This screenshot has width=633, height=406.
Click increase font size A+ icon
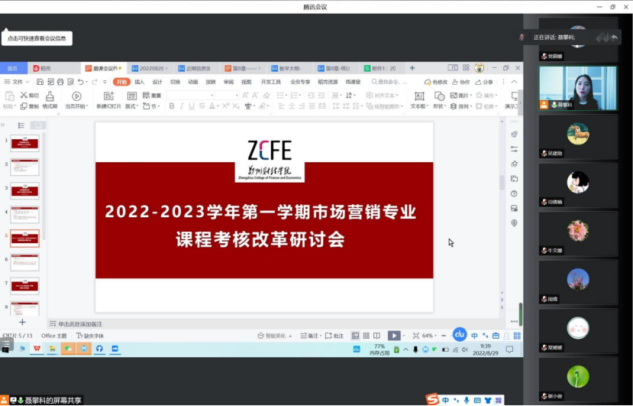coord(245,96)
